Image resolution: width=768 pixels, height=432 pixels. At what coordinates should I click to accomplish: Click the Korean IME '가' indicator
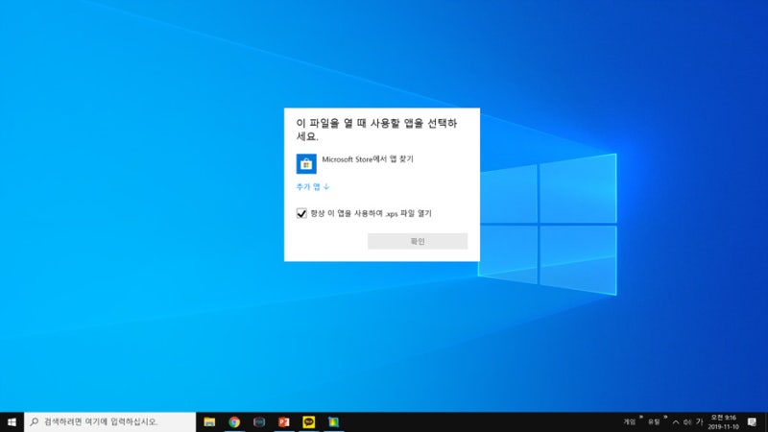[x=700, y=421]
